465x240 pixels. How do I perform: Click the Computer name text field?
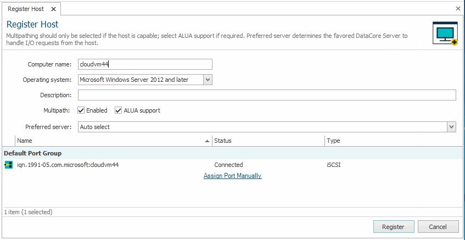point(145,64)
